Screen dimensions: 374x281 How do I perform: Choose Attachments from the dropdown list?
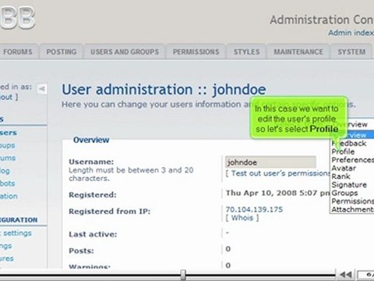pyautogui.click(x=352, y=209)
